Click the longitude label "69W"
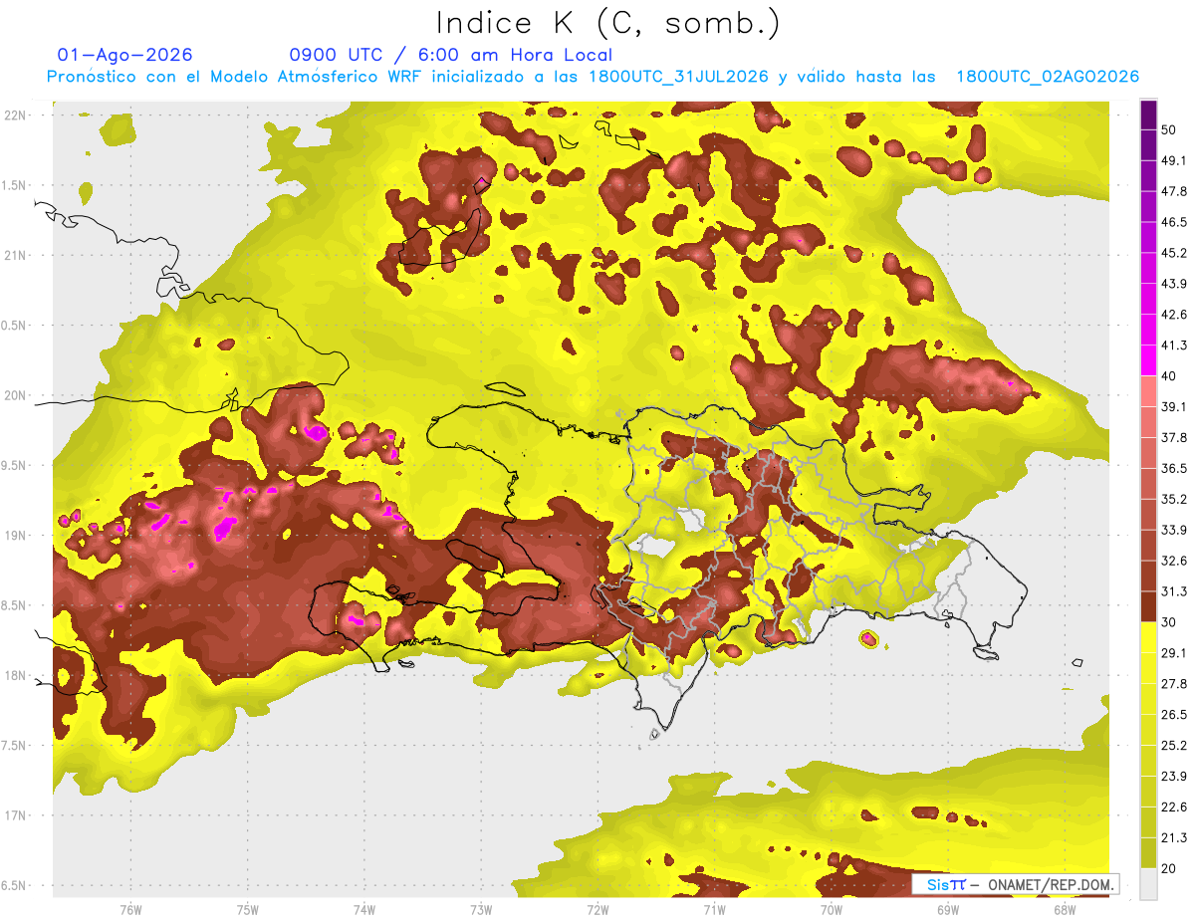This screenshot has height=923, width=1195. (x=948, y=910)
